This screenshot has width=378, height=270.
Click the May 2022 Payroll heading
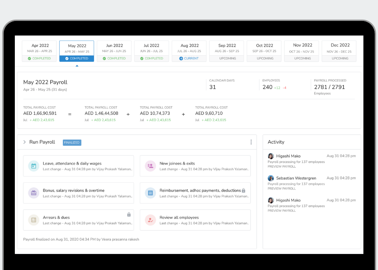point(45,82)
